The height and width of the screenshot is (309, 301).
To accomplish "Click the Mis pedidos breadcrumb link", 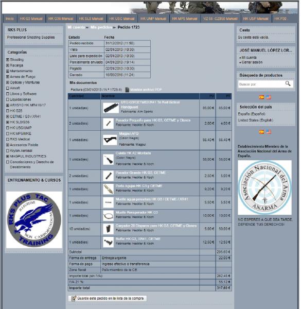I will pos(101,27).
